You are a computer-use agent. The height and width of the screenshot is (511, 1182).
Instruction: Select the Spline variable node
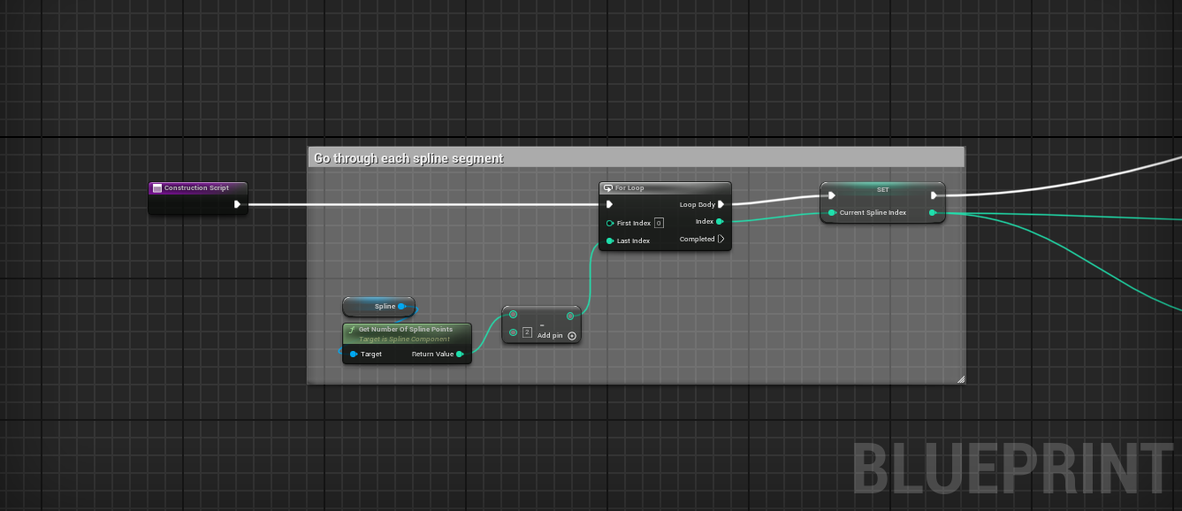click(x=378, y=306)
